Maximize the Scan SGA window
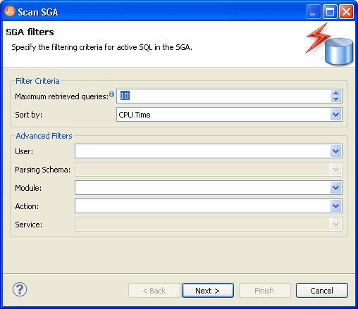 330,11
